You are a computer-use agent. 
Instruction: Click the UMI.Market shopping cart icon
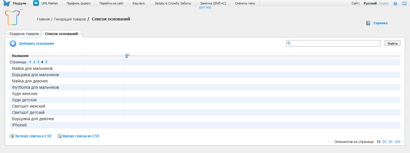36,3
